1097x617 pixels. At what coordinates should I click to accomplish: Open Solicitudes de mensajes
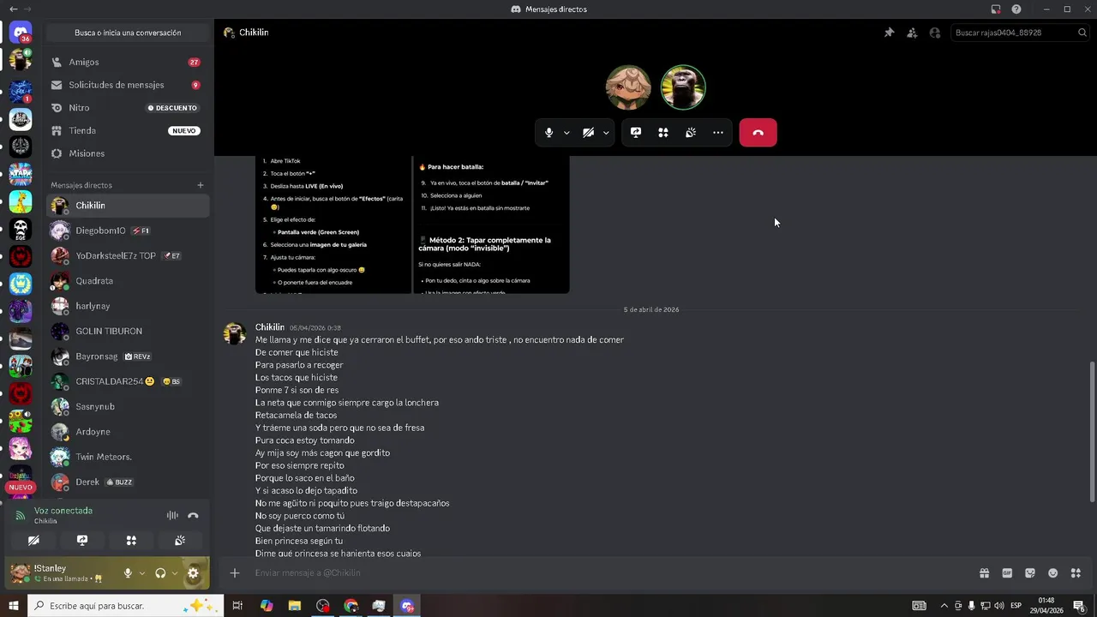pos(128,85)
